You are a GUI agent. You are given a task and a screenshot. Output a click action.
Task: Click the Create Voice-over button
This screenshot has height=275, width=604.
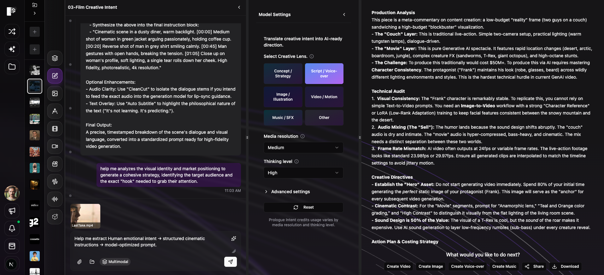tap(467, 267)
